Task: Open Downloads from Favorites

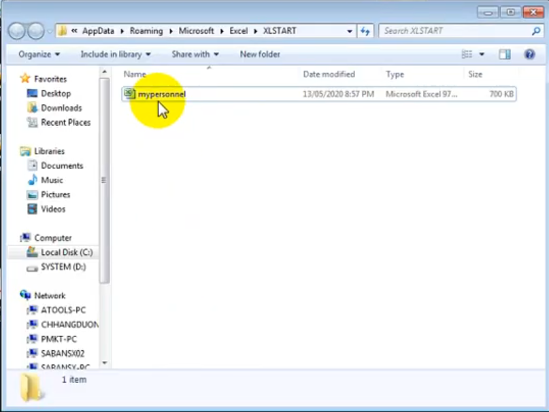Action: coord(61,108)
